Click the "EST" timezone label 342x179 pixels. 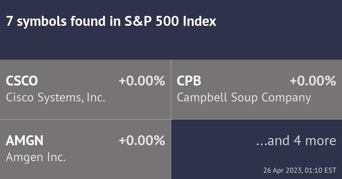coord(330,170)
